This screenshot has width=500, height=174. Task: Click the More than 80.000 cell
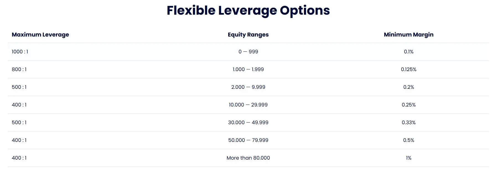click(x=248, y=158)
